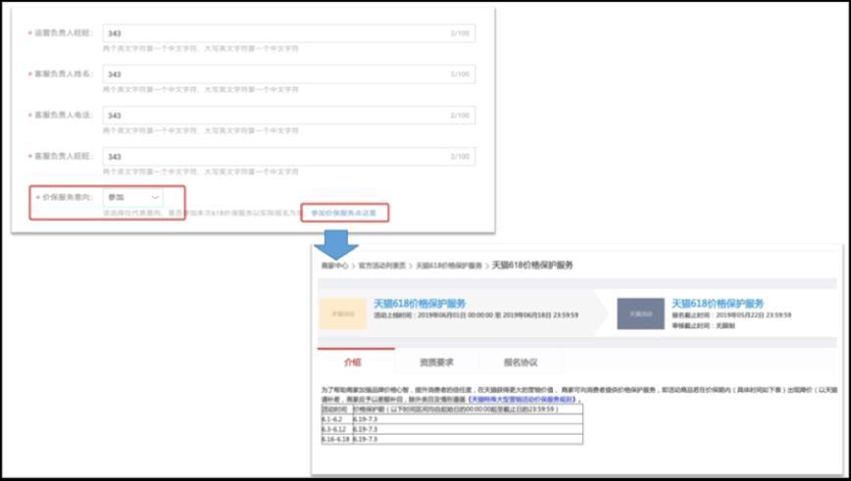This screenshot has height=481, width=851.
Task: Open the 天猫618价格保护服务 breadcrumb link
Action: click(449, 265)
